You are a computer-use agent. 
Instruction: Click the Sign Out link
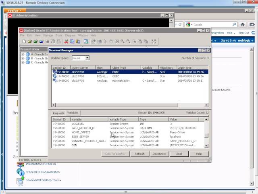click(243, 33)
